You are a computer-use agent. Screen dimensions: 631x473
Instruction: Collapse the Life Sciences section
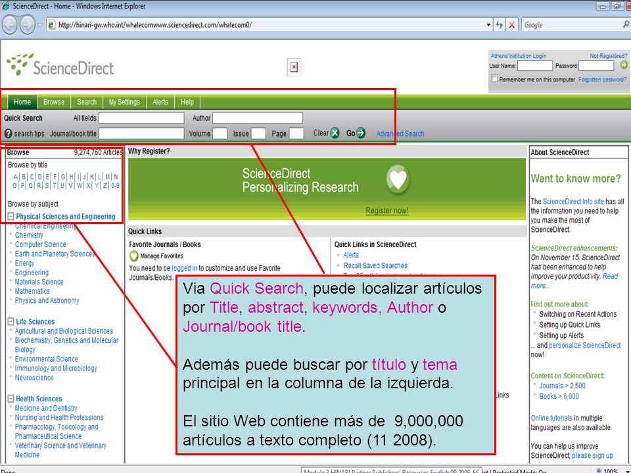click(11, 321)
